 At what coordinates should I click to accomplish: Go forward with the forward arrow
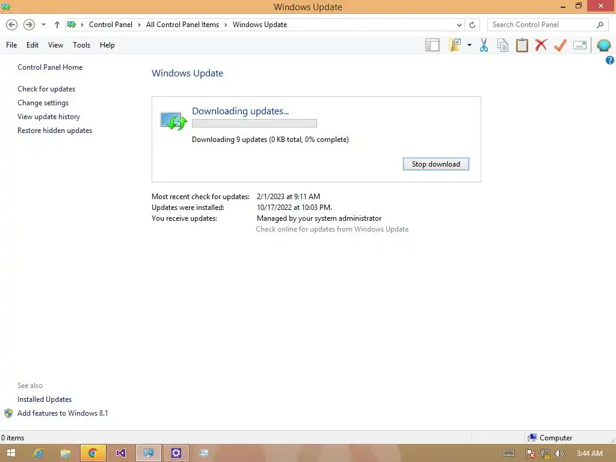click(29, 25)
